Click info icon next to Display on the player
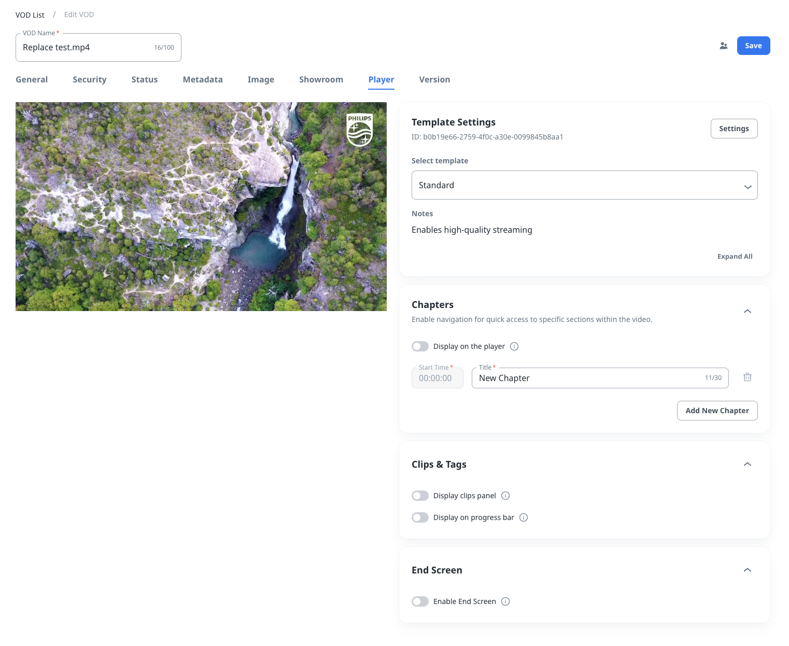 514,346
